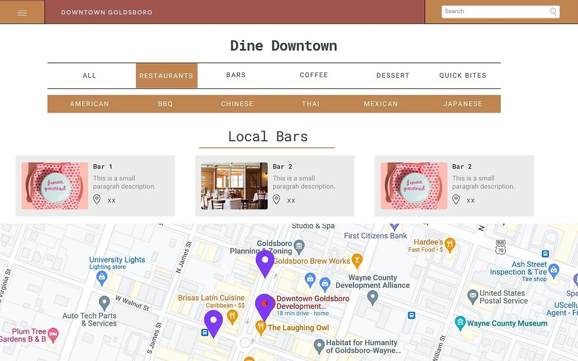Viewport: 578px width, 361px height.
Task: Open the hamburger menu icon
Action: [x=22, y=13]
